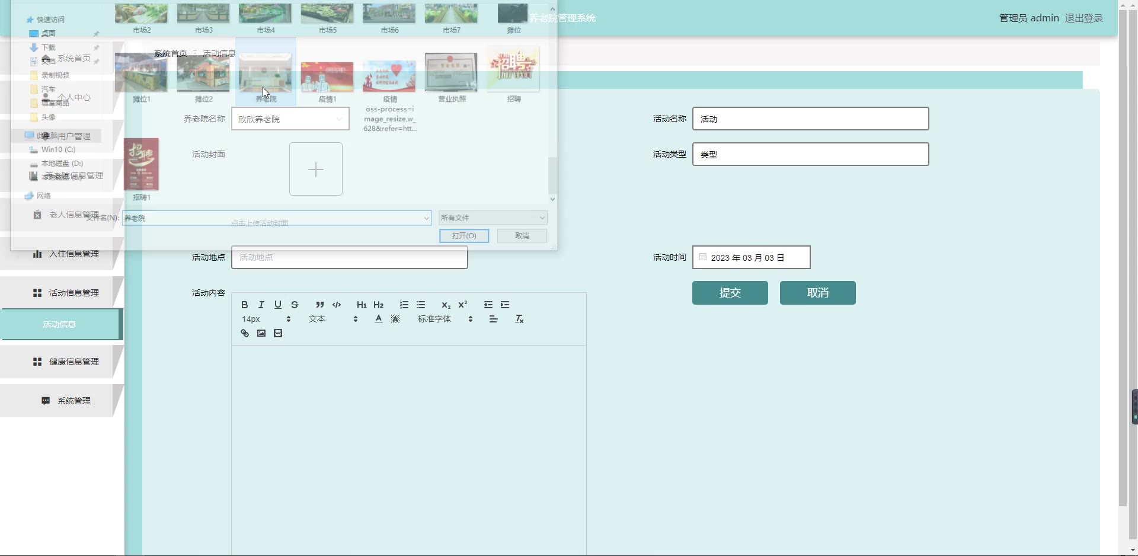Click the 活动地点 input field
The width and height of the screenshot is (1138, 556).
350,257
